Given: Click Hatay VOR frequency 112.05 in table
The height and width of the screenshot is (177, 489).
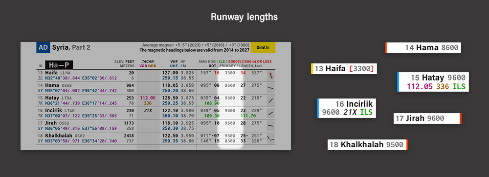Looking at the screenshot, I should (x=148, y=98).
